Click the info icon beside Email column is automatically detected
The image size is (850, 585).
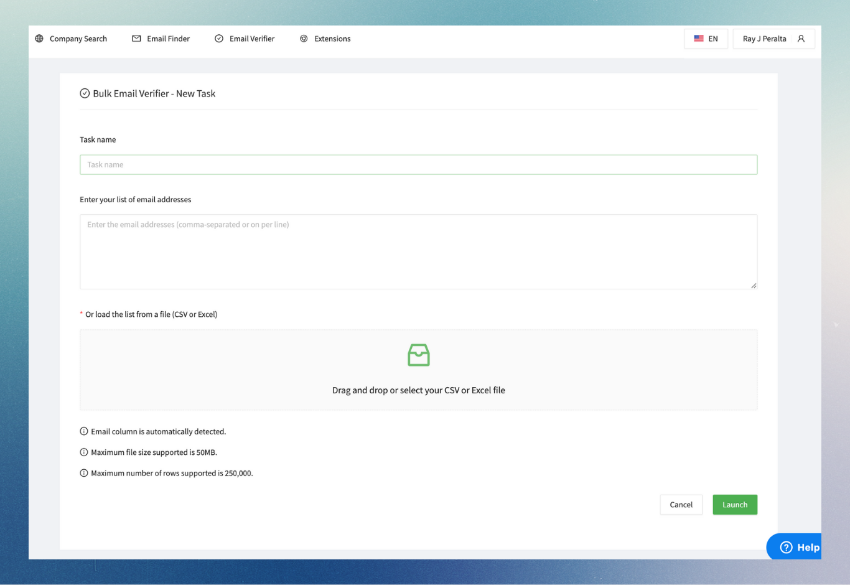click(x=84, y=431)
